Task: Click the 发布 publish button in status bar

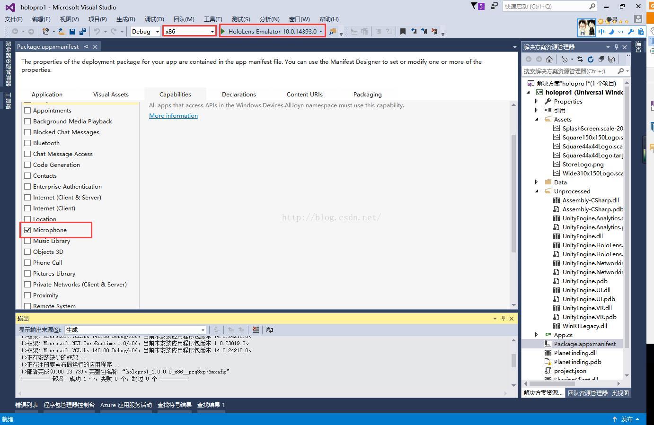Action: click(627, 419)
